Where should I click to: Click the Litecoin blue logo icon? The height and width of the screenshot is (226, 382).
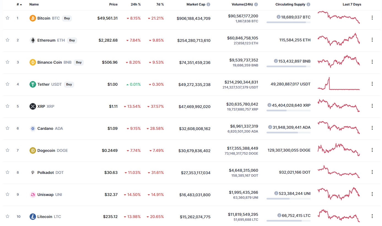33,217
